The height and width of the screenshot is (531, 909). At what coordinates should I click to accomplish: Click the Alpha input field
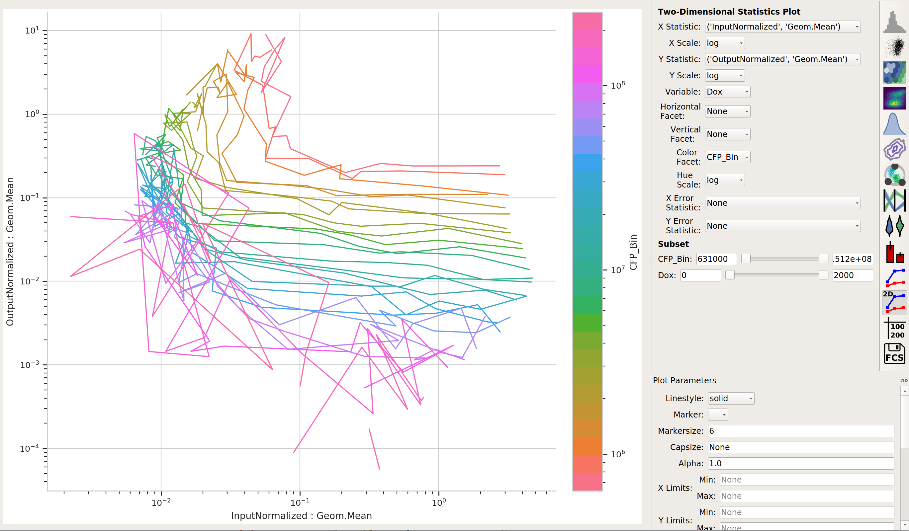click(x=800, y=463)
